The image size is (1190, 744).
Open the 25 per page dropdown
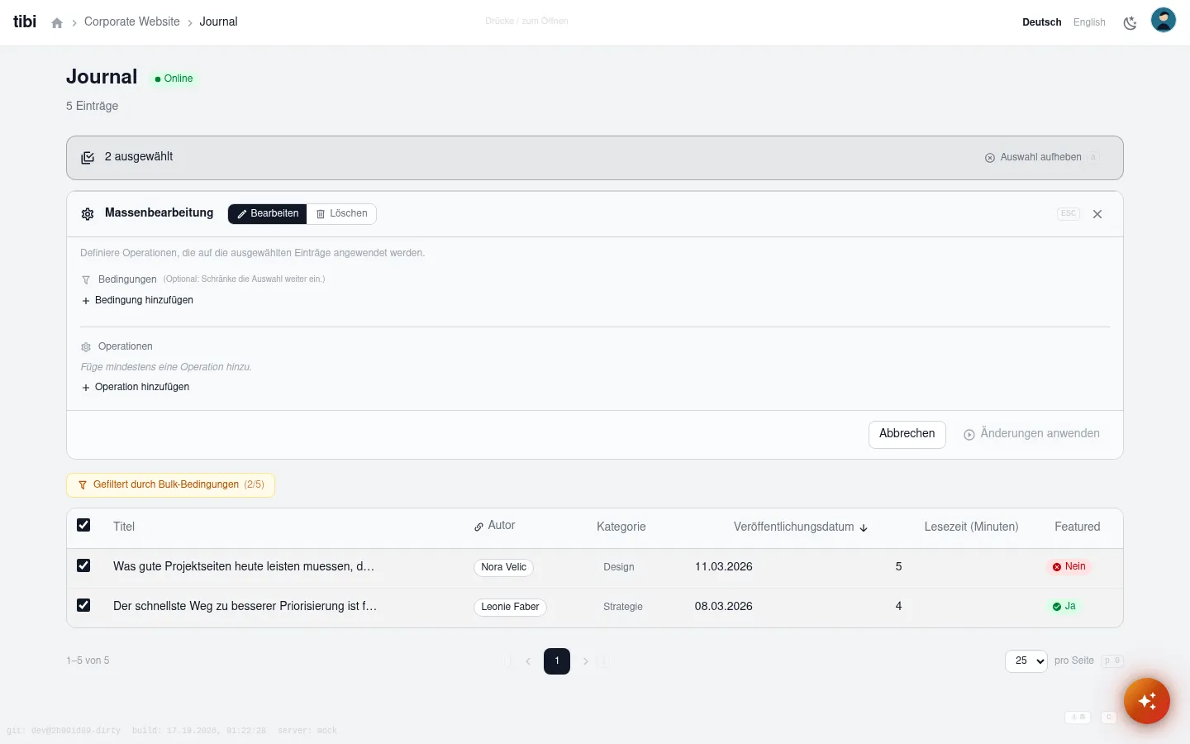coord(1026,661)
